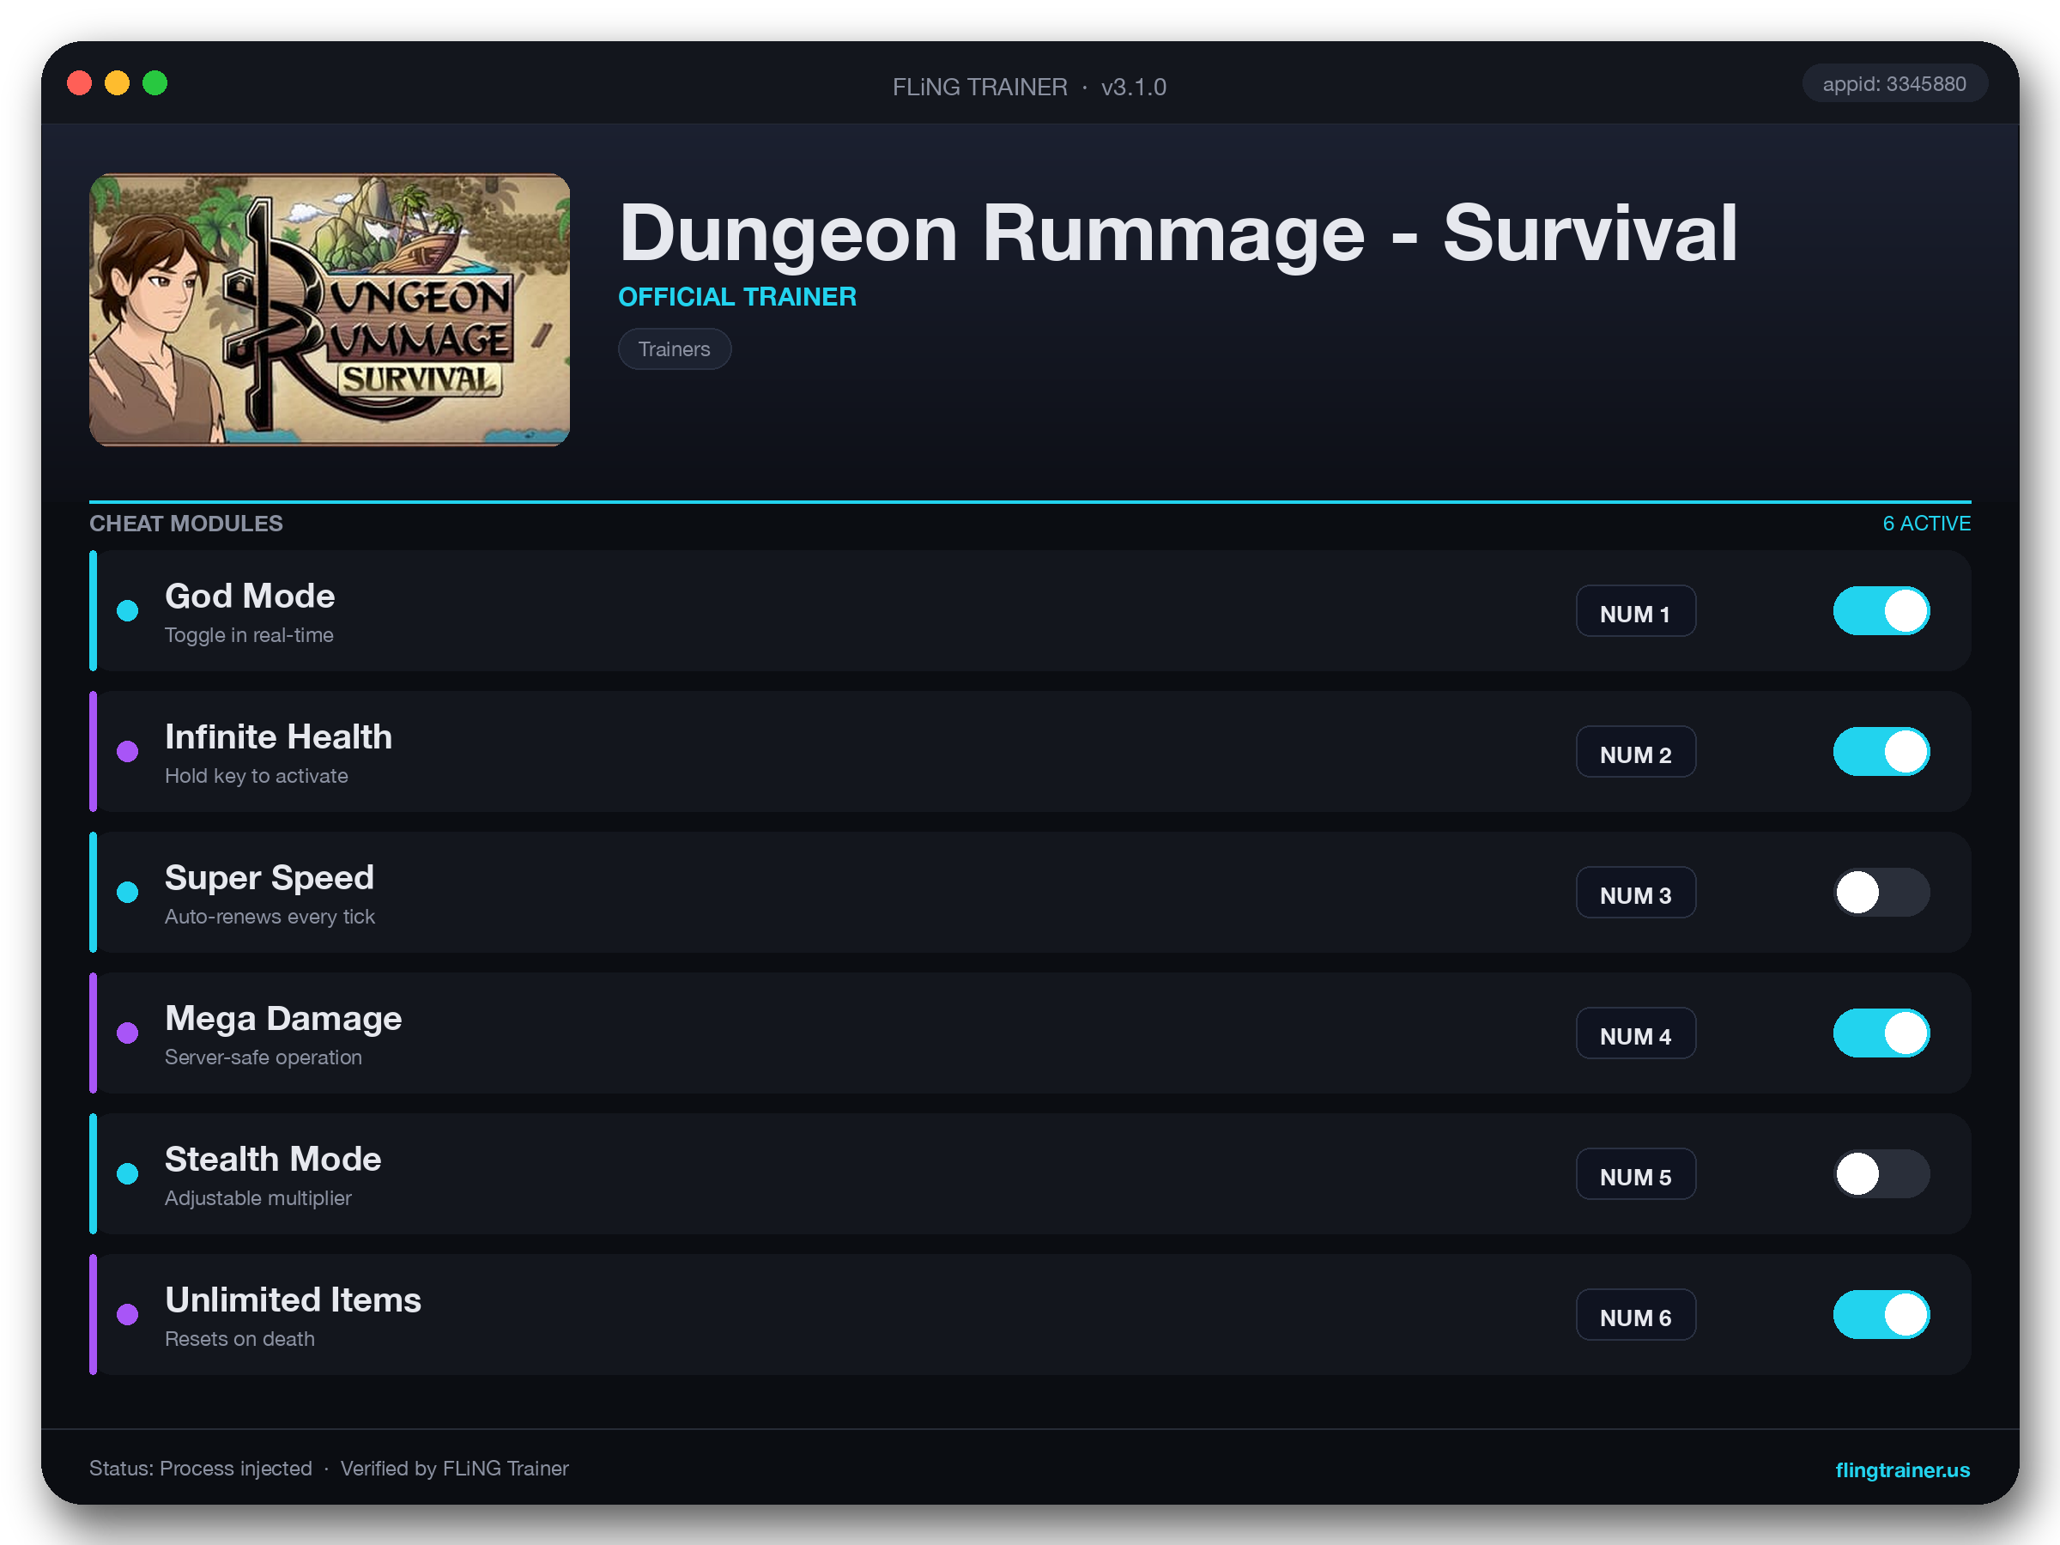Click the appid 3345880 badge
The height and width of the screenshot is (1545, 2060).
pos(1894,84)
